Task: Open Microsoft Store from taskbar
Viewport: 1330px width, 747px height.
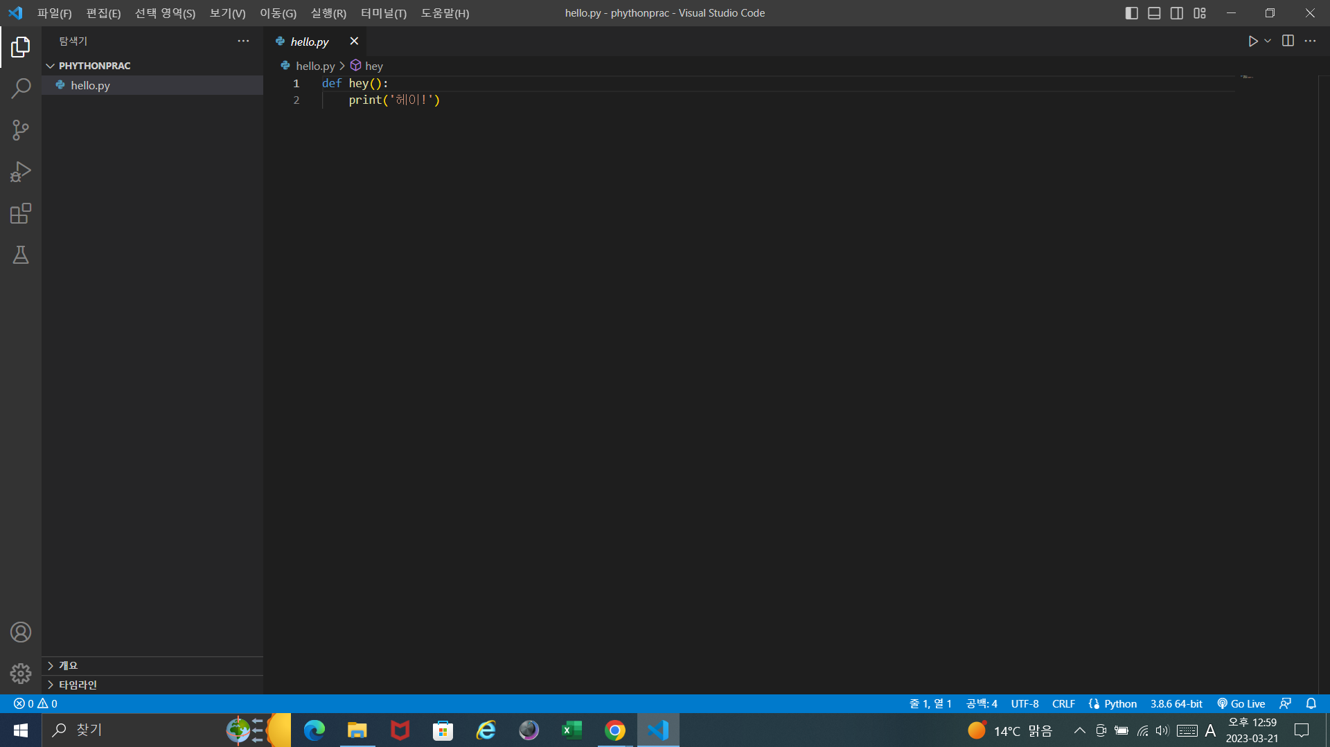Action: 443,730
